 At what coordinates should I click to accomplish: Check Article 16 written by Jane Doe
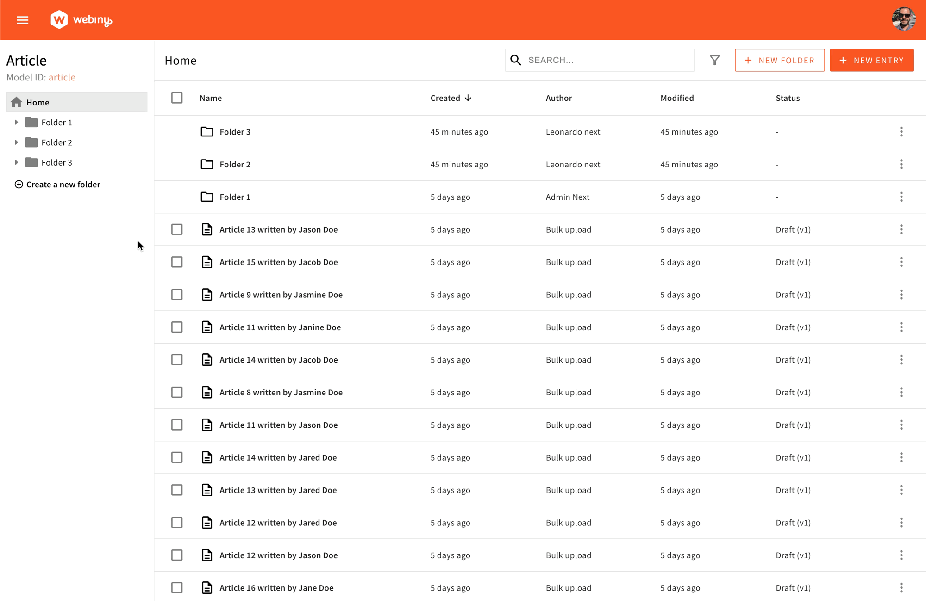click(x=177, y=587)
